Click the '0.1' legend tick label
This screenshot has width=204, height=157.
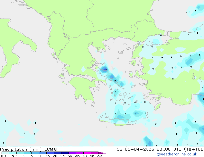tap(4, 156)
